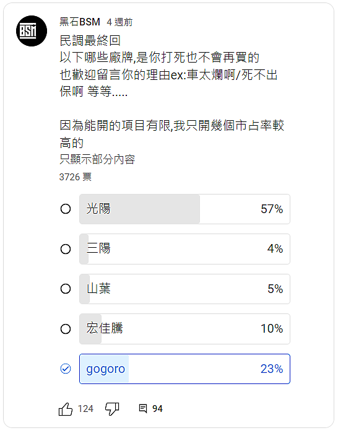The image size is (338, 433).
Task: Open comments via the comment bubble icon
Action: 143,408
